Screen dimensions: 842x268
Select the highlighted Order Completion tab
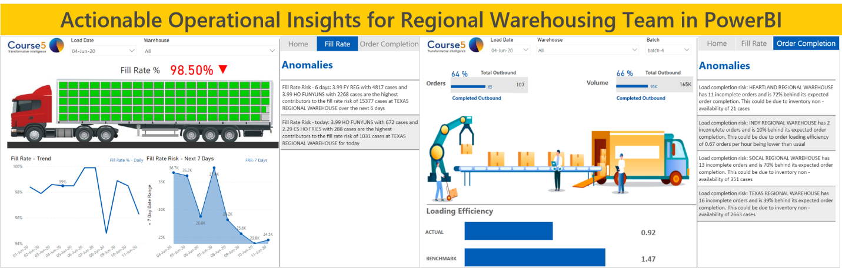tap(806, 43)
